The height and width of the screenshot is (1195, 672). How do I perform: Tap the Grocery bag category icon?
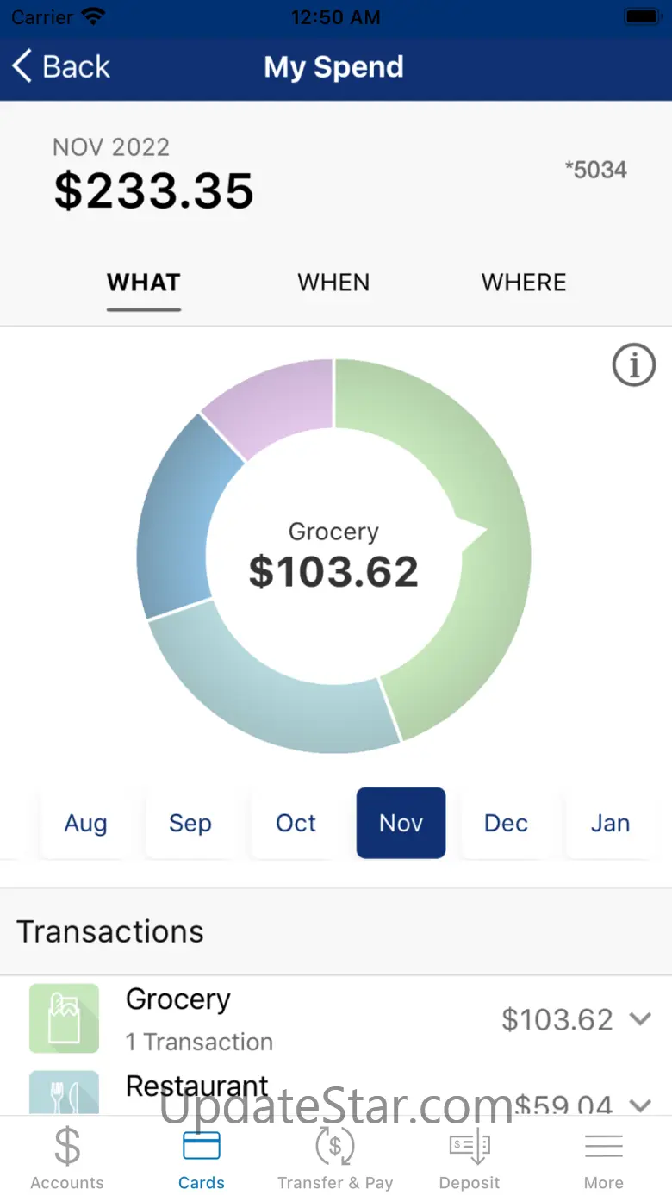click(65, 1018)
